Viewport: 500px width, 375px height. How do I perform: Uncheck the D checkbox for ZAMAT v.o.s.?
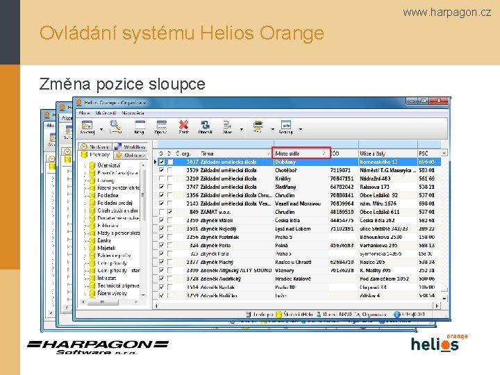[x=170, y=212]
